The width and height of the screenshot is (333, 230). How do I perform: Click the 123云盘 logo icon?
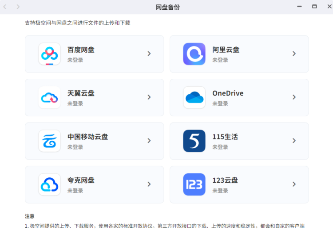tap(194, 184)
